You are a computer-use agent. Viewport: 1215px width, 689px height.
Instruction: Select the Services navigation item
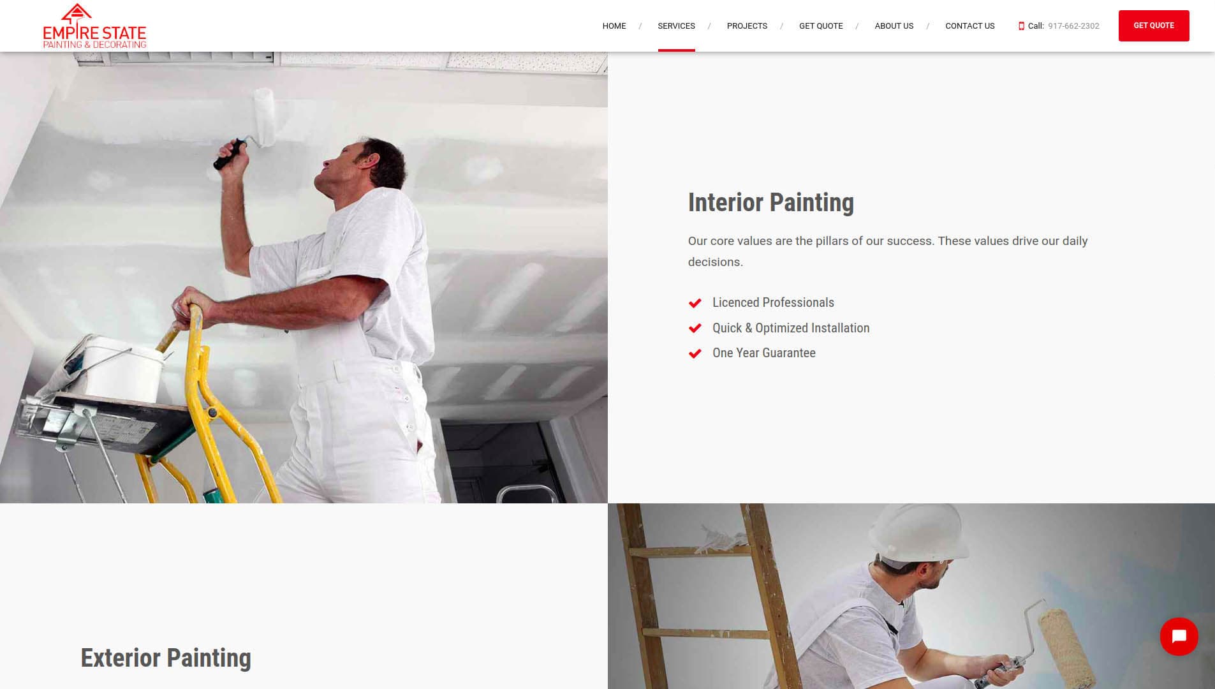[676, 26]
